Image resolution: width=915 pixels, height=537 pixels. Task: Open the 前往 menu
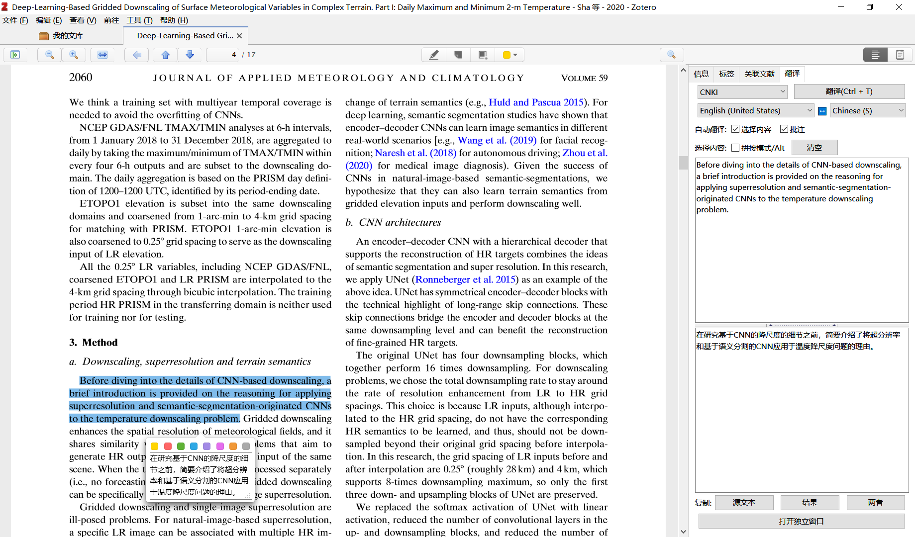click(x=111, y=20)
